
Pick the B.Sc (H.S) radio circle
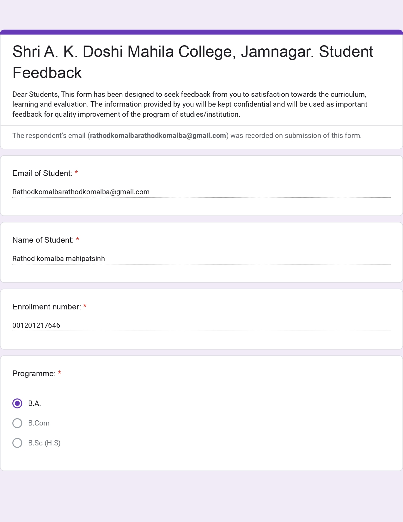coord(17,443)
